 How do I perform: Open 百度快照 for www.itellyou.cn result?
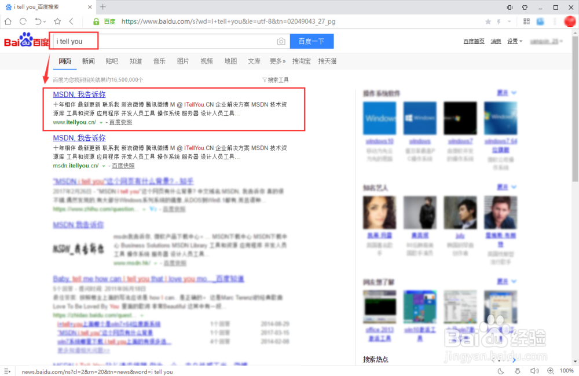[120, 122]
